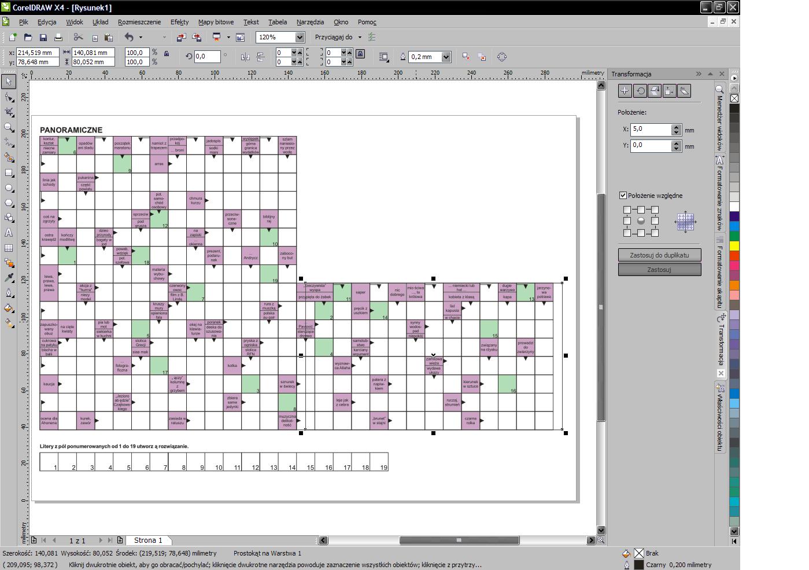Click the Zastosuj do duplikatu button
This screenshot has width=809, height=570.
[x=659, y=255]
